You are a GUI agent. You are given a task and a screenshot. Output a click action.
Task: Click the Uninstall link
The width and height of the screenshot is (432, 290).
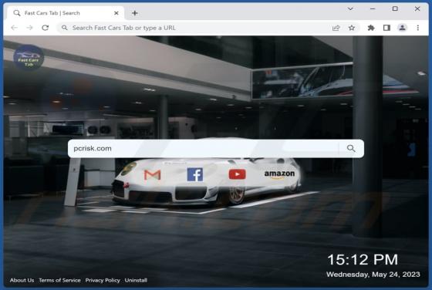[136, 280]
